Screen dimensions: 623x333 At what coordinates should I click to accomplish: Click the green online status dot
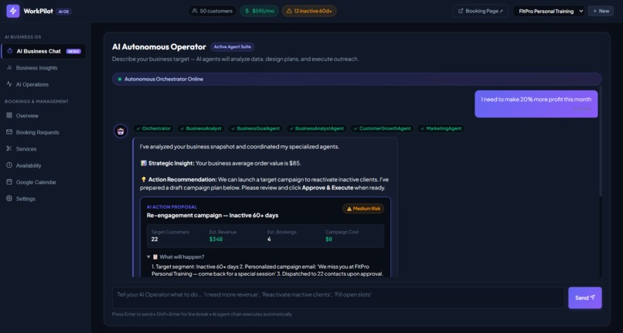[120, 79]
